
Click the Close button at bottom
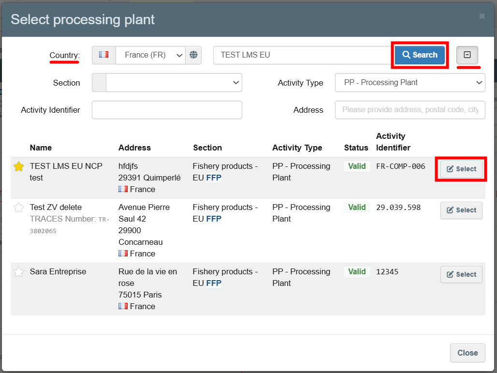point(467,353)
